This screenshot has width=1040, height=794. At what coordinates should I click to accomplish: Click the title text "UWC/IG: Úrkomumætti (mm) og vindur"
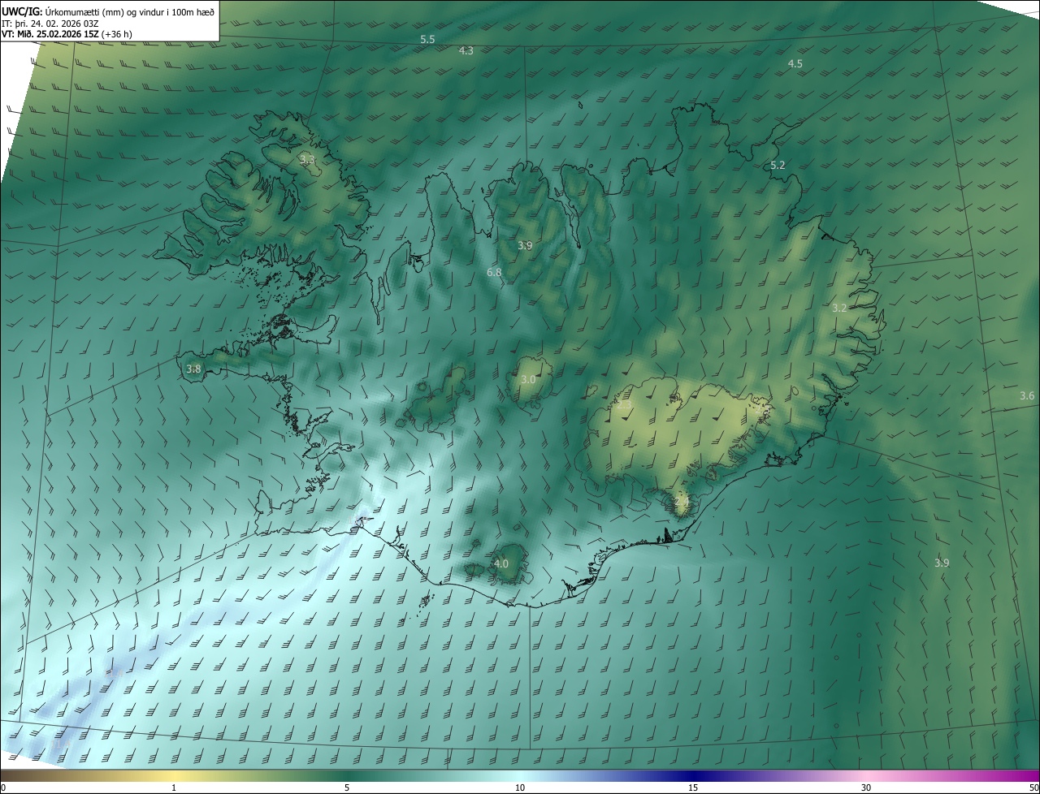click(x=109, y=11)
